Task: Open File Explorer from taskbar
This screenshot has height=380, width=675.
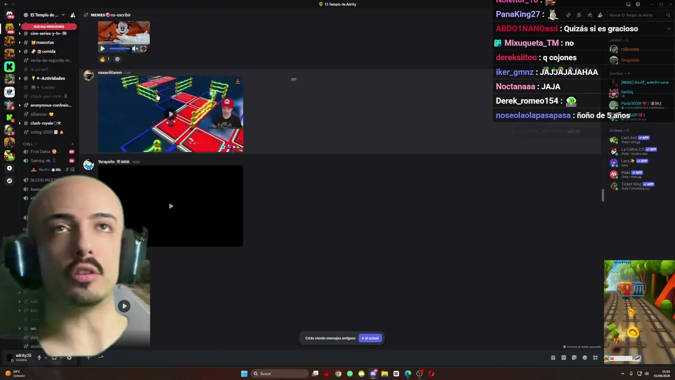Action: click(x=384, y=374)
